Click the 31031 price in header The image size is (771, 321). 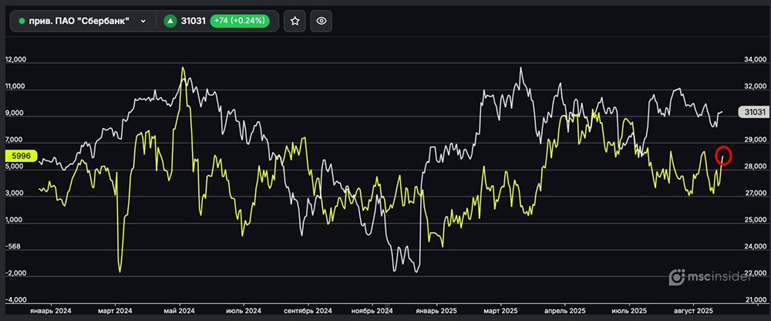193,22
